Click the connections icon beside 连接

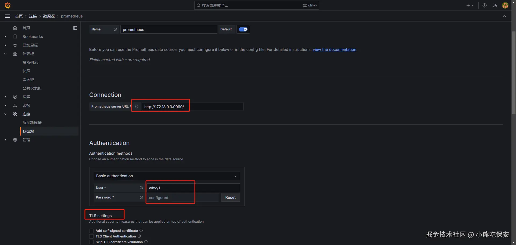click(15, 114)
